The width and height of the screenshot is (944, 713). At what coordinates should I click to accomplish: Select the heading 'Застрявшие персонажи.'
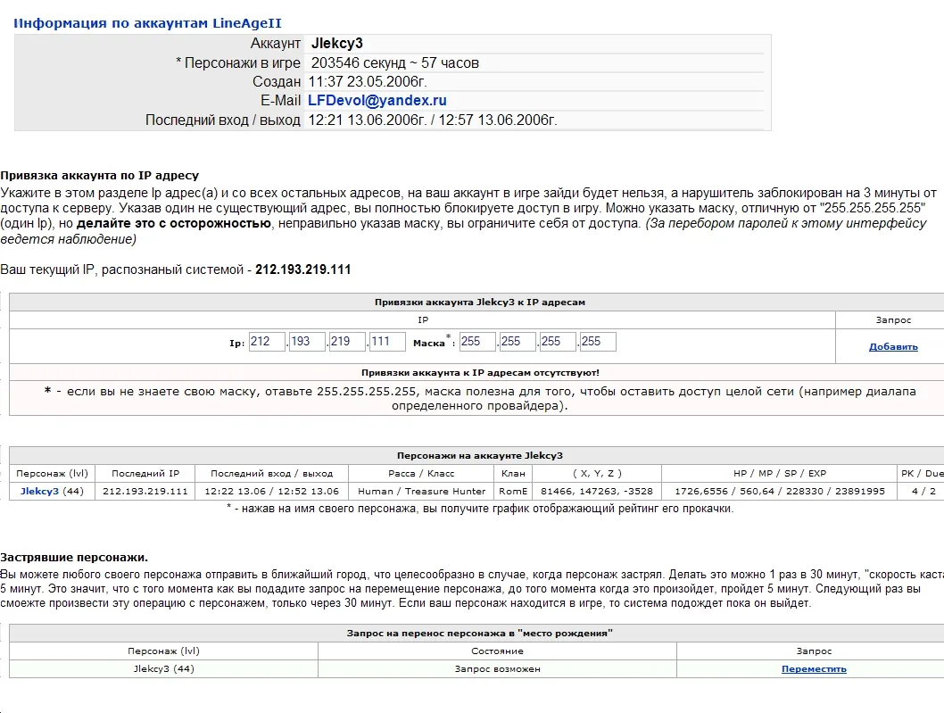point(74,557)
